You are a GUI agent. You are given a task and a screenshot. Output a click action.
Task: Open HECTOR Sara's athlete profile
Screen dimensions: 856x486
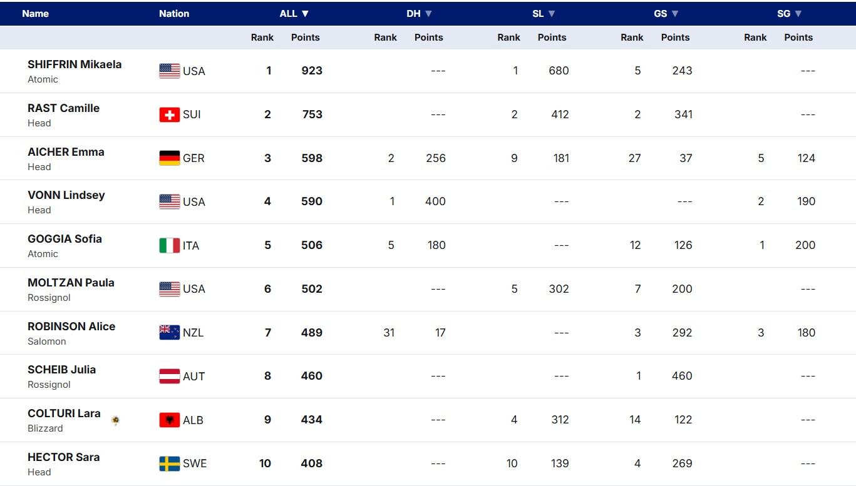tap(63, 457)
